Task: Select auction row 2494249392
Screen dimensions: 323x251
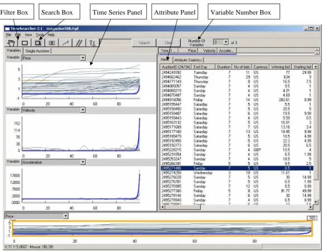Action: [237, 73]
